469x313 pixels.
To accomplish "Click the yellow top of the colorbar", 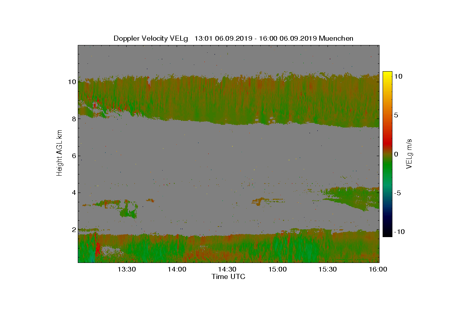I will 387,75.
